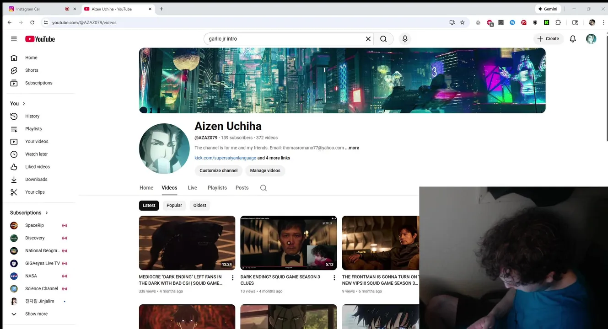Close the Instagram Call tab

tap(75, 9)
